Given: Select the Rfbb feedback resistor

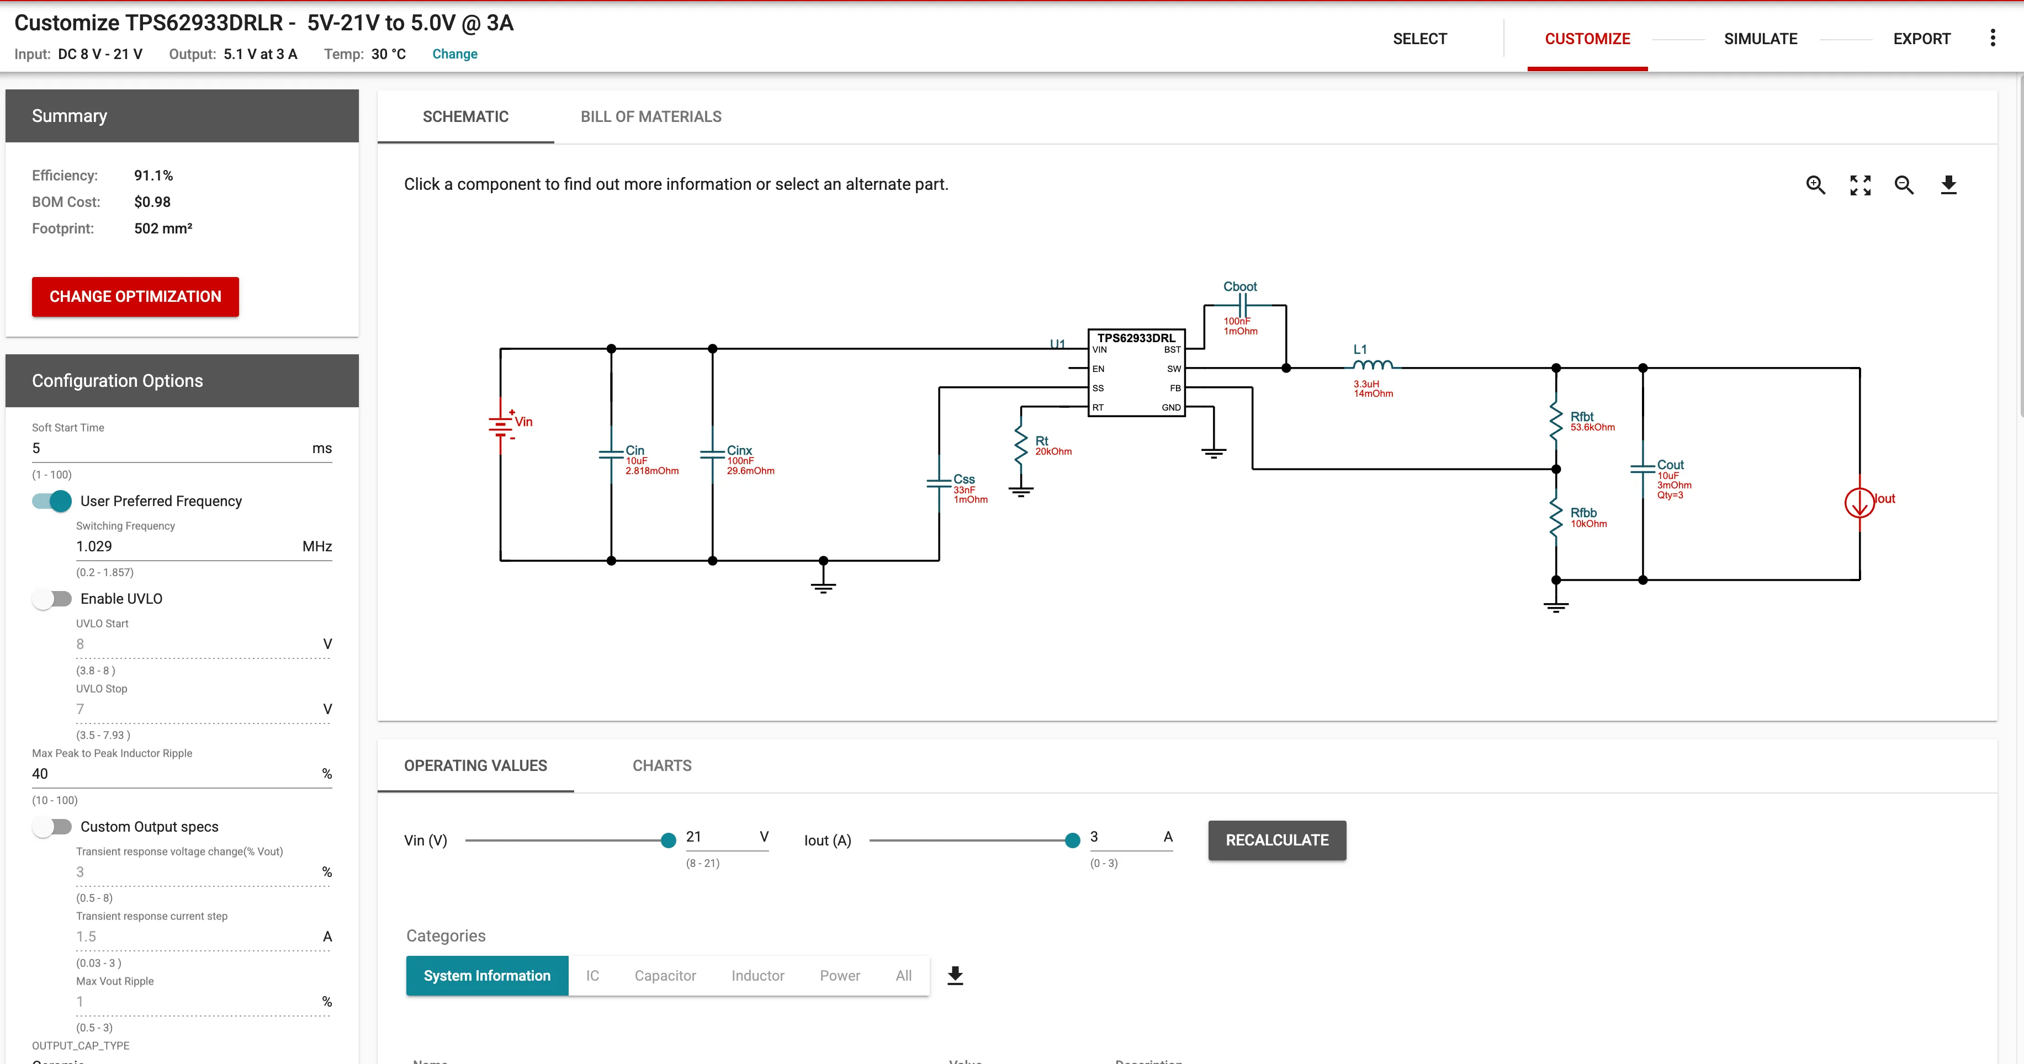Looking at the screenshot, I should coord(1556,518).
